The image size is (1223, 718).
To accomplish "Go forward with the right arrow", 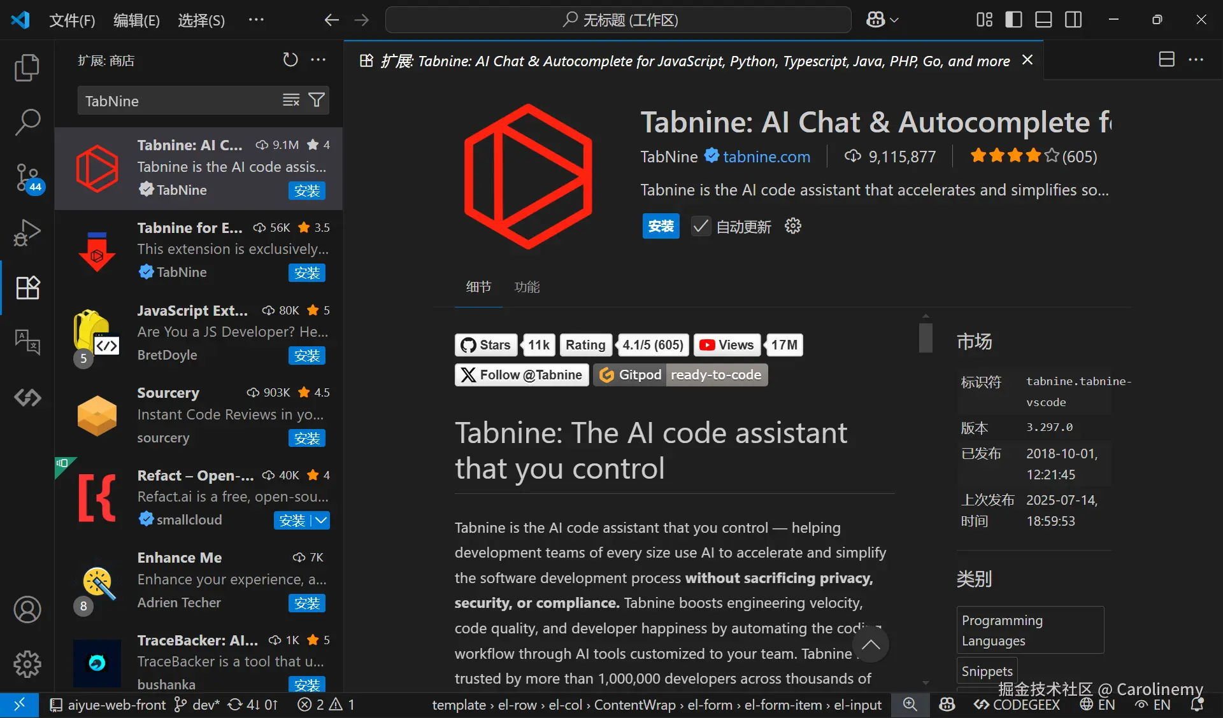I will [x=362, y=20].
